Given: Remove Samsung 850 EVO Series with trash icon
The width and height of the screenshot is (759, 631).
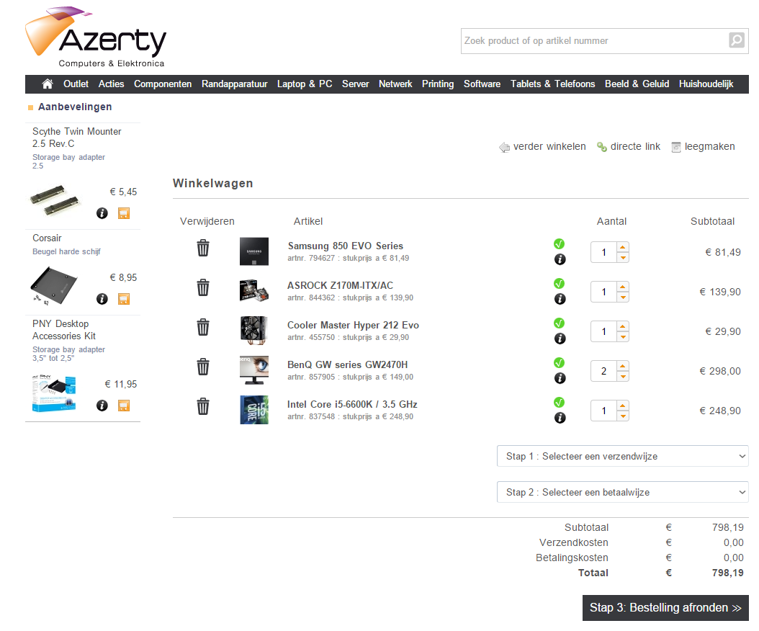Looking at the screenshot, I should pos(203,248).
